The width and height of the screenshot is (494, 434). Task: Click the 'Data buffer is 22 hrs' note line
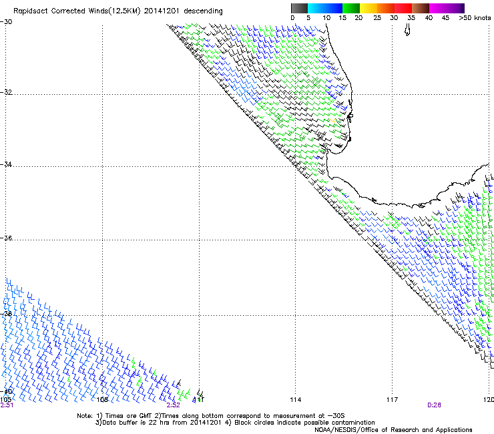pos(235,423)
